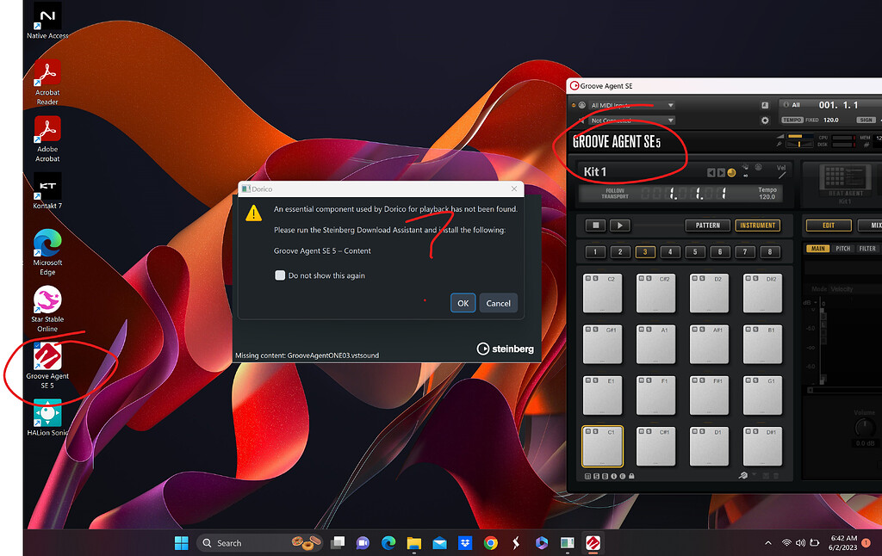Click the B icon below the pad grid

click(606, 476)
